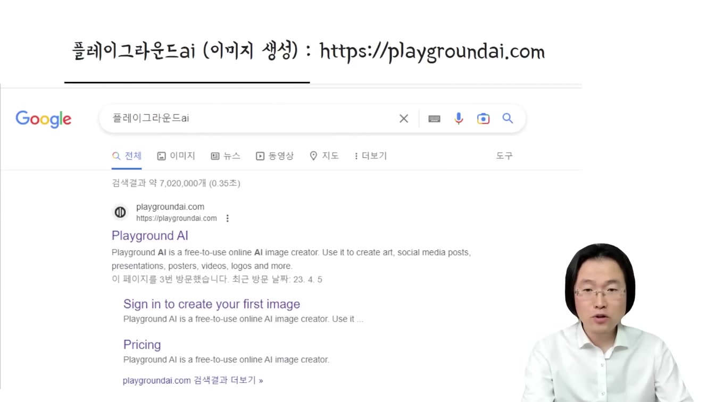Select the 전체 tab
This screenshot has width=715, height=402.
pos(127,156)
